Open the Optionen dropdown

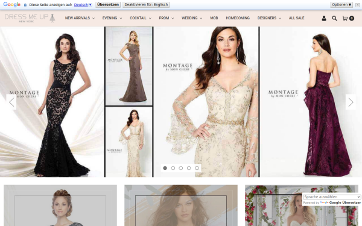(x=341, y=5)
